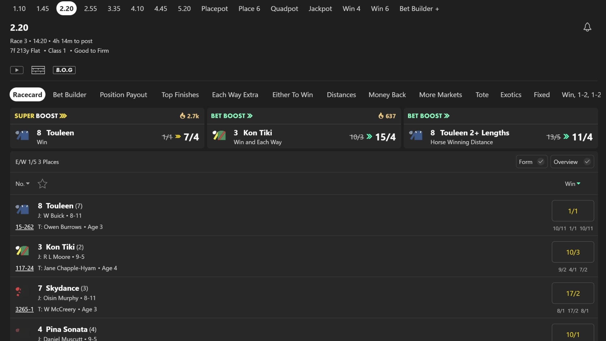This screenshot has height=341, width=606.
Task: Switch to Either To Win tab
Action: 293,95
